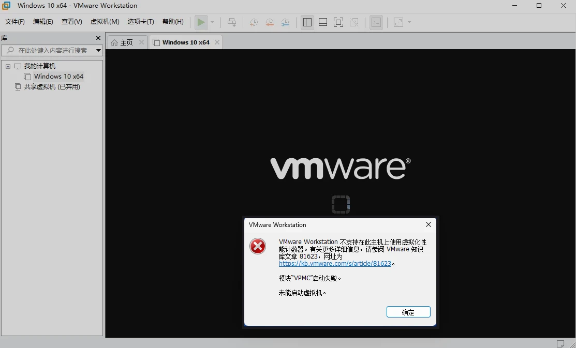Open the power options dropdown arrow
The width and height of the screenshot is (576, 348).
[212, 22]
